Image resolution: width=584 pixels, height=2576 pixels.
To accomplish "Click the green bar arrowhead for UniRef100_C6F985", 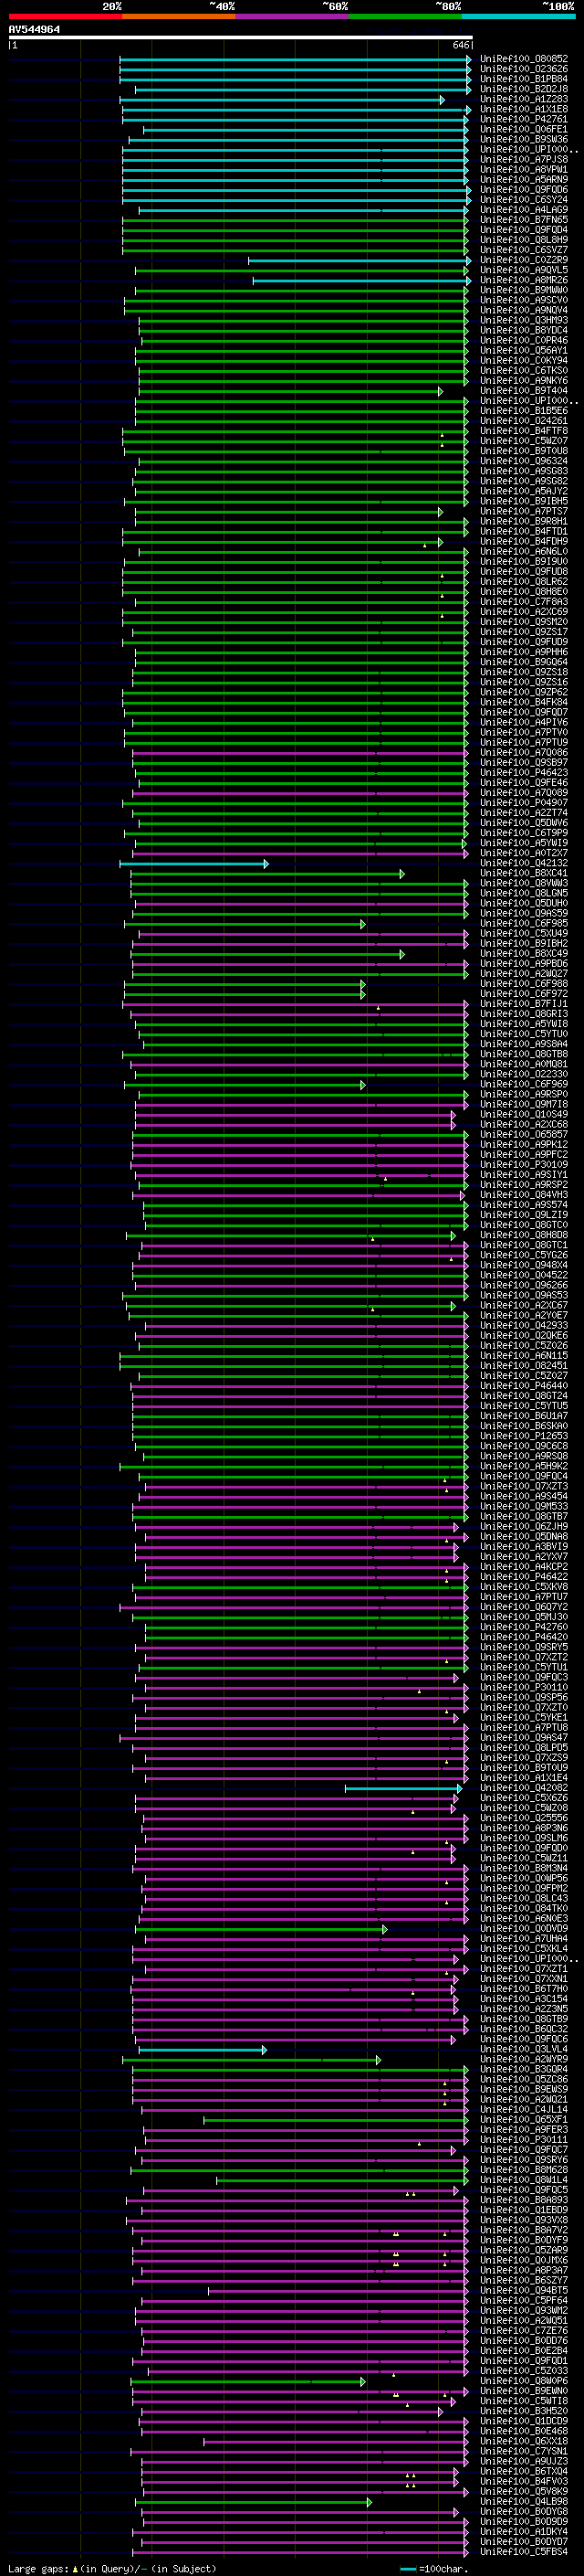I will coord(363,924).
